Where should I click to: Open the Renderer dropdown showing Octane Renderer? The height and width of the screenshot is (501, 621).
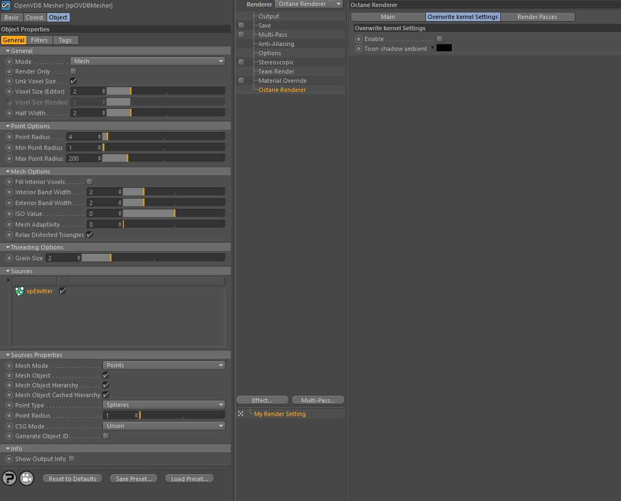pyautogui.click(x=309, y=4)
